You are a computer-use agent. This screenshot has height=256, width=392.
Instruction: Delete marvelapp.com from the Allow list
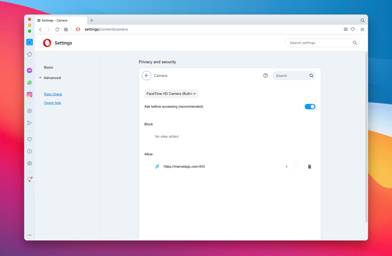(309, 166)
